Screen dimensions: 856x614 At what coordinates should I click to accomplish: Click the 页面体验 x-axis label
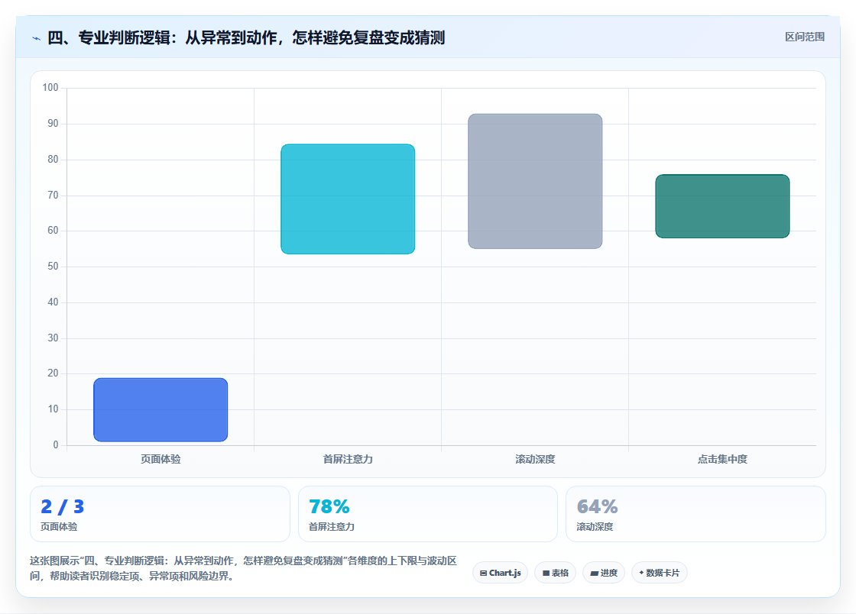160,459
